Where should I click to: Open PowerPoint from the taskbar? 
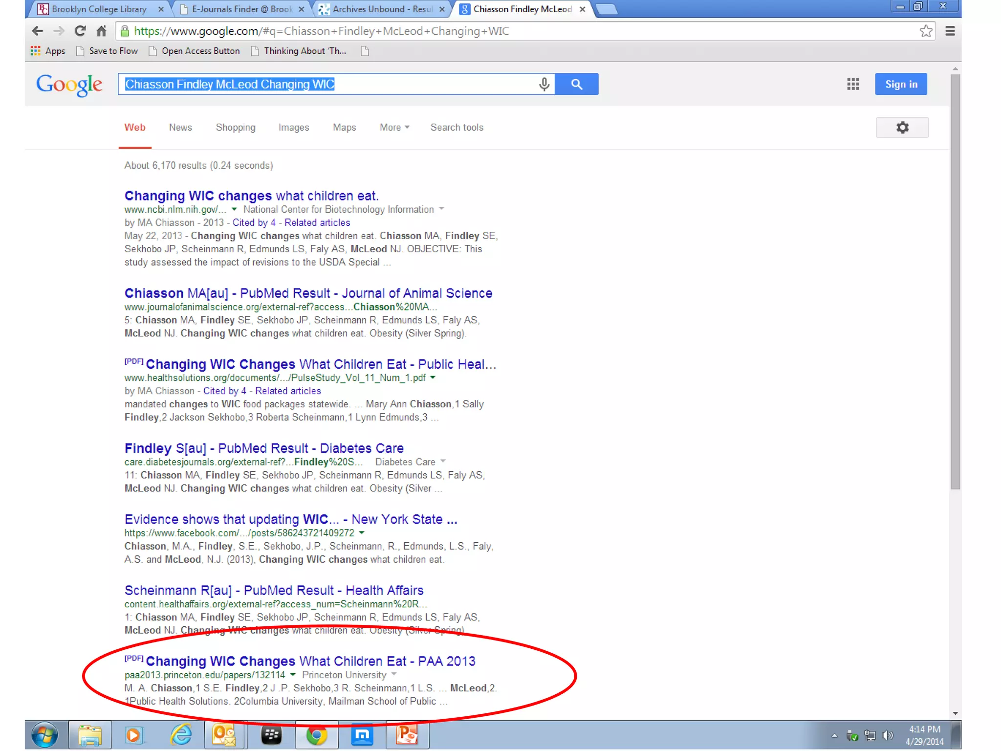pyautogui.click(x=407, y=735)
